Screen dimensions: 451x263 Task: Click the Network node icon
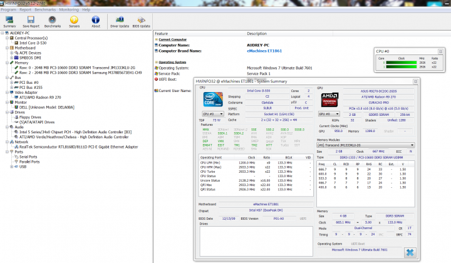12,142
